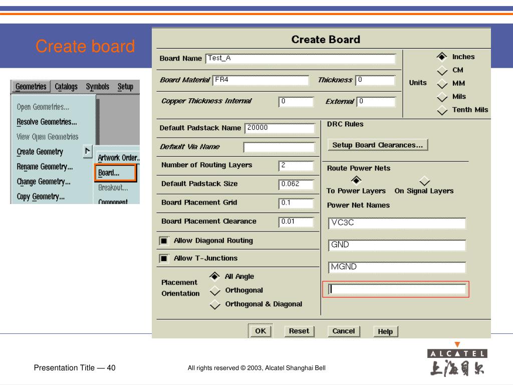Edit Default Padstack Name field

click(x=280, y=128)
